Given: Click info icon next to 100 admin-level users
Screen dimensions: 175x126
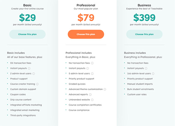Looking at the screenshot, I should tap(153, 73).
